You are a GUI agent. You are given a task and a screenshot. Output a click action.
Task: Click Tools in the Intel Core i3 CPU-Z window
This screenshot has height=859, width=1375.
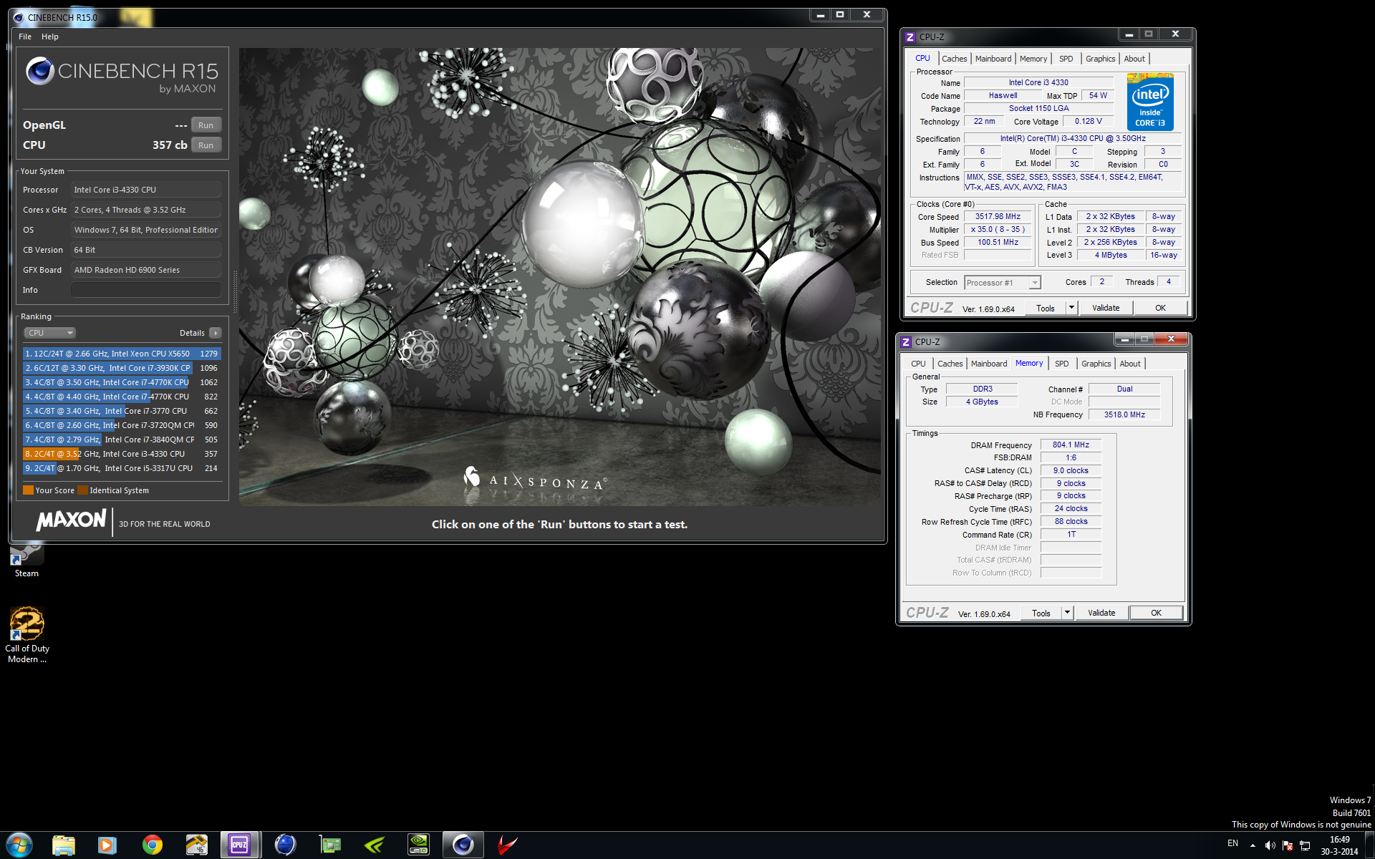click(1046, 309)
